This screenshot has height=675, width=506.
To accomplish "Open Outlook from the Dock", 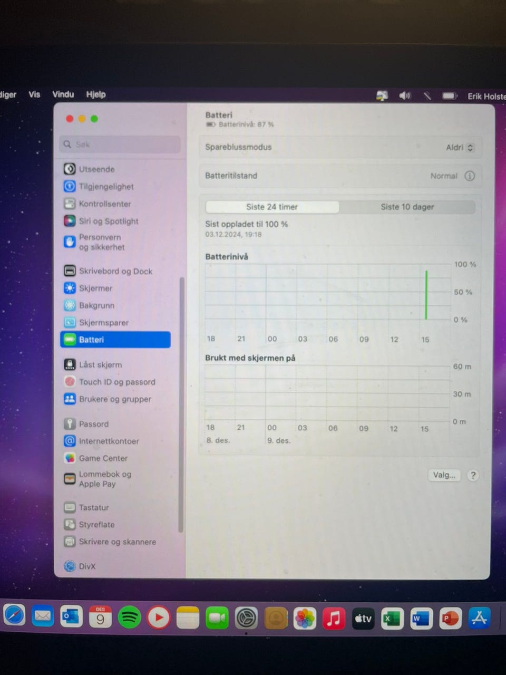I will tap(71, 616).
